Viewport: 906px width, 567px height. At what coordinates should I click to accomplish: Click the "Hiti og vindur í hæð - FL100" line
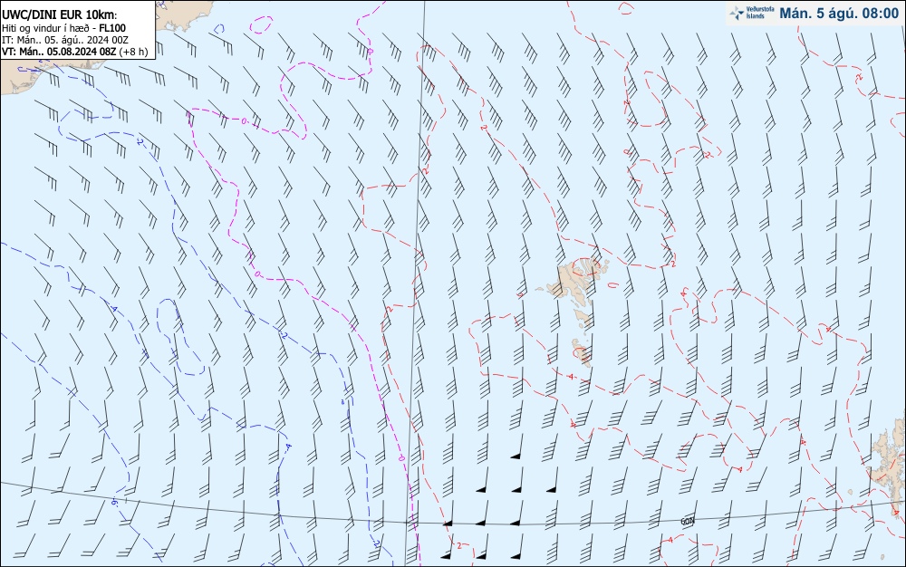click(63, 28)
